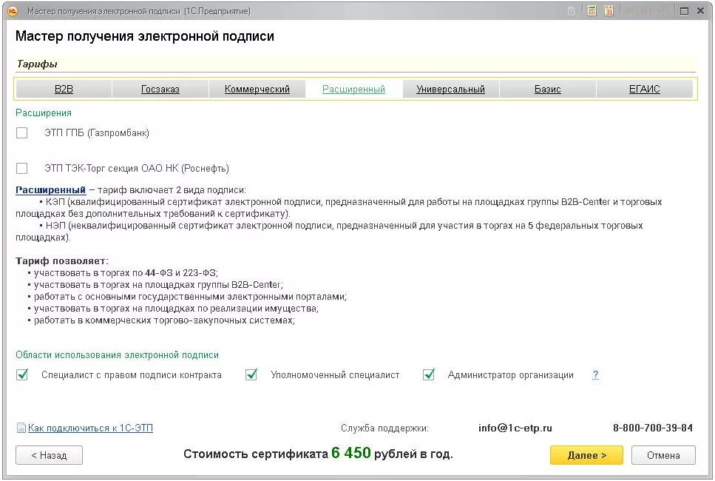
Task: Open the Расширенный tariff description link
Action: 50,190
